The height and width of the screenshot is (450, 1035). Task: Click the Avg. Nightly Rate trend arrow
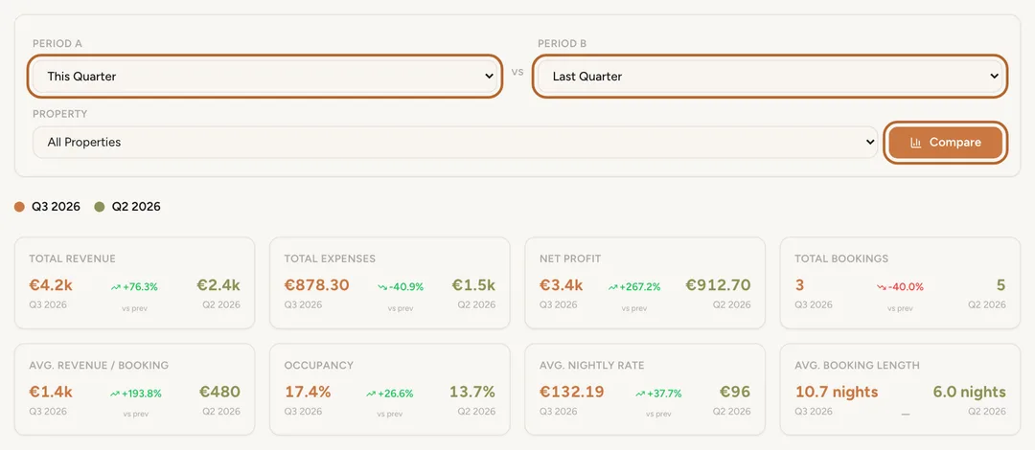click(x=640, y=394)
